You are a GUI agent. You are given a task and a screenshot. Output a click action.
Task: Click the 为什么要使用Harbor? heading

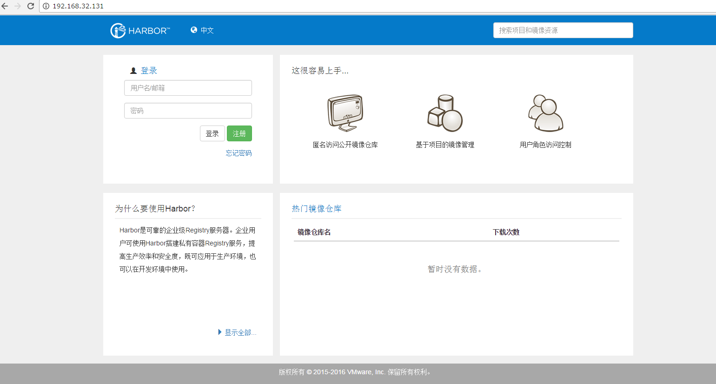coord(155,209)
